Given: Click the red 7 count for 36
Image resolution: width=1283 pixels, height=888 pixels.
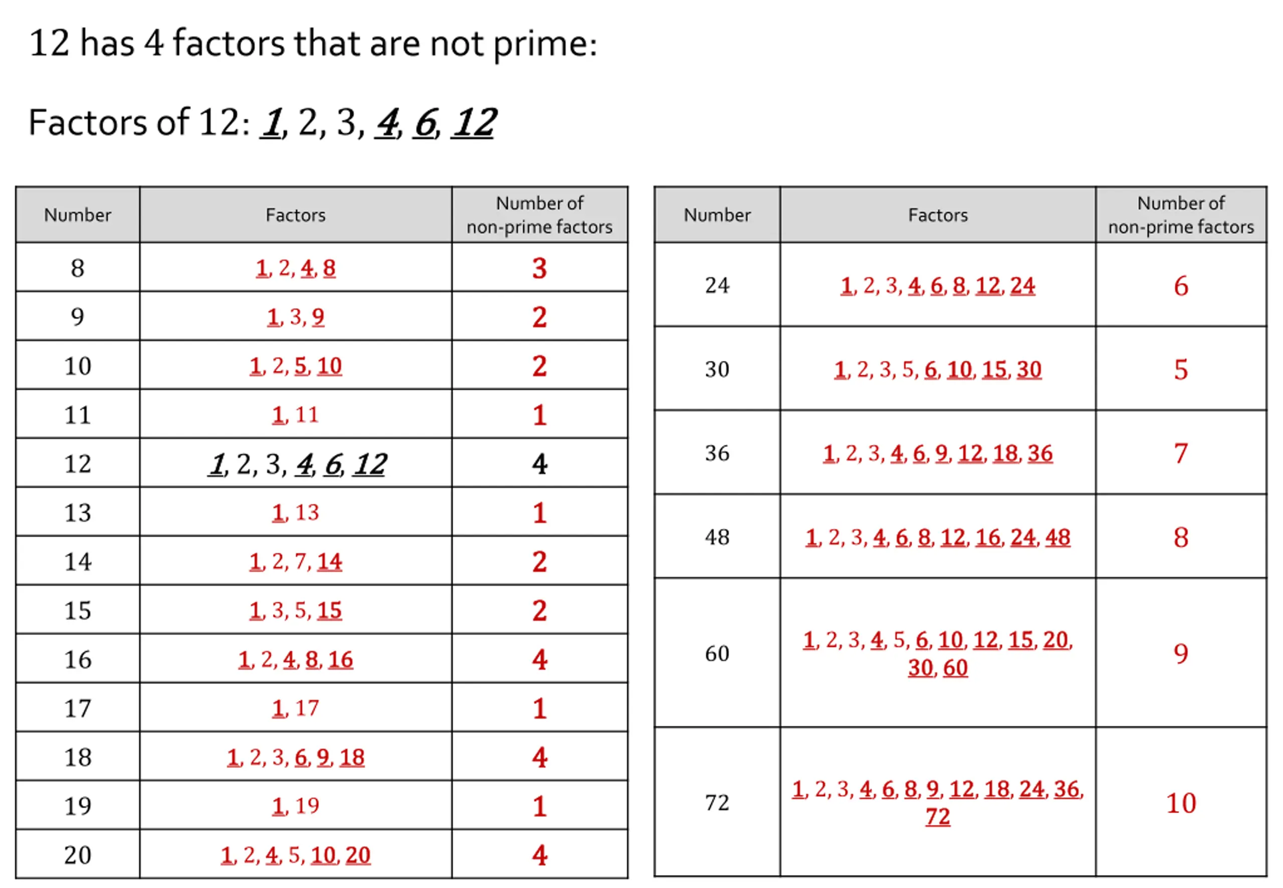Looking at the screenshot, I should [x=1181, y=453].
